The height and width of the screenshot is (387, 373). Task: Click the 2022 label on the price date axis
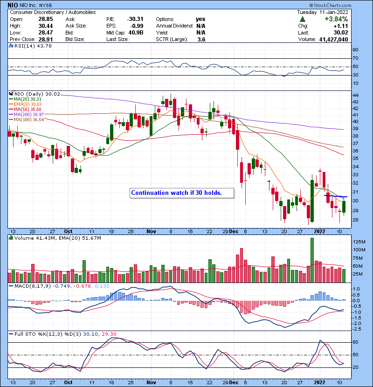click(x=319, y=231)
